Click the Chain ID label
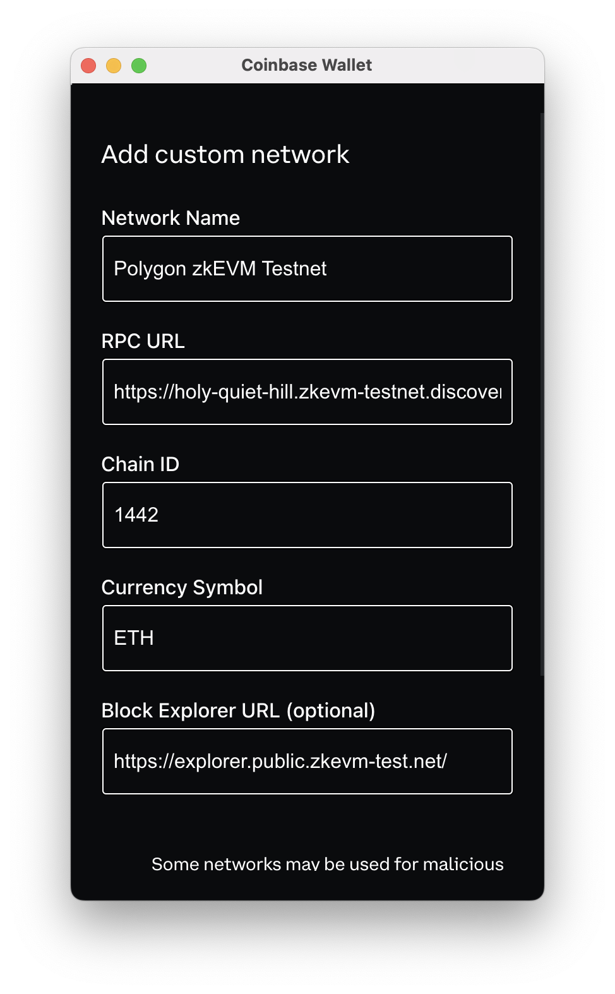 point(140,464)
